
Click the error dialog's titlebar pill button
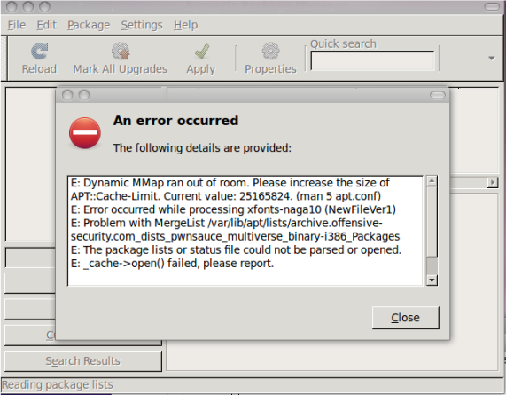438,95
